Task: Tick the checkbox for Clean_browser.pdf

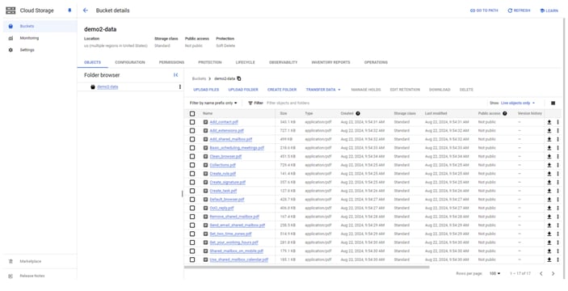Action: (x=192, y=157)
